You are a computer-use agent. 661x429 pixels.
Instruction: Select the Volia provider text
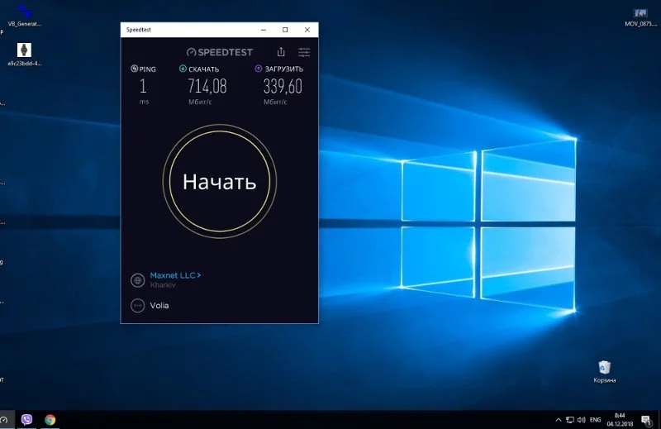click(159, 305)
